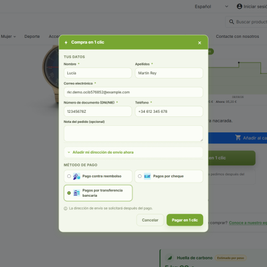
Task: Click the info icon beside shipping address note
Action: (66, 209)
